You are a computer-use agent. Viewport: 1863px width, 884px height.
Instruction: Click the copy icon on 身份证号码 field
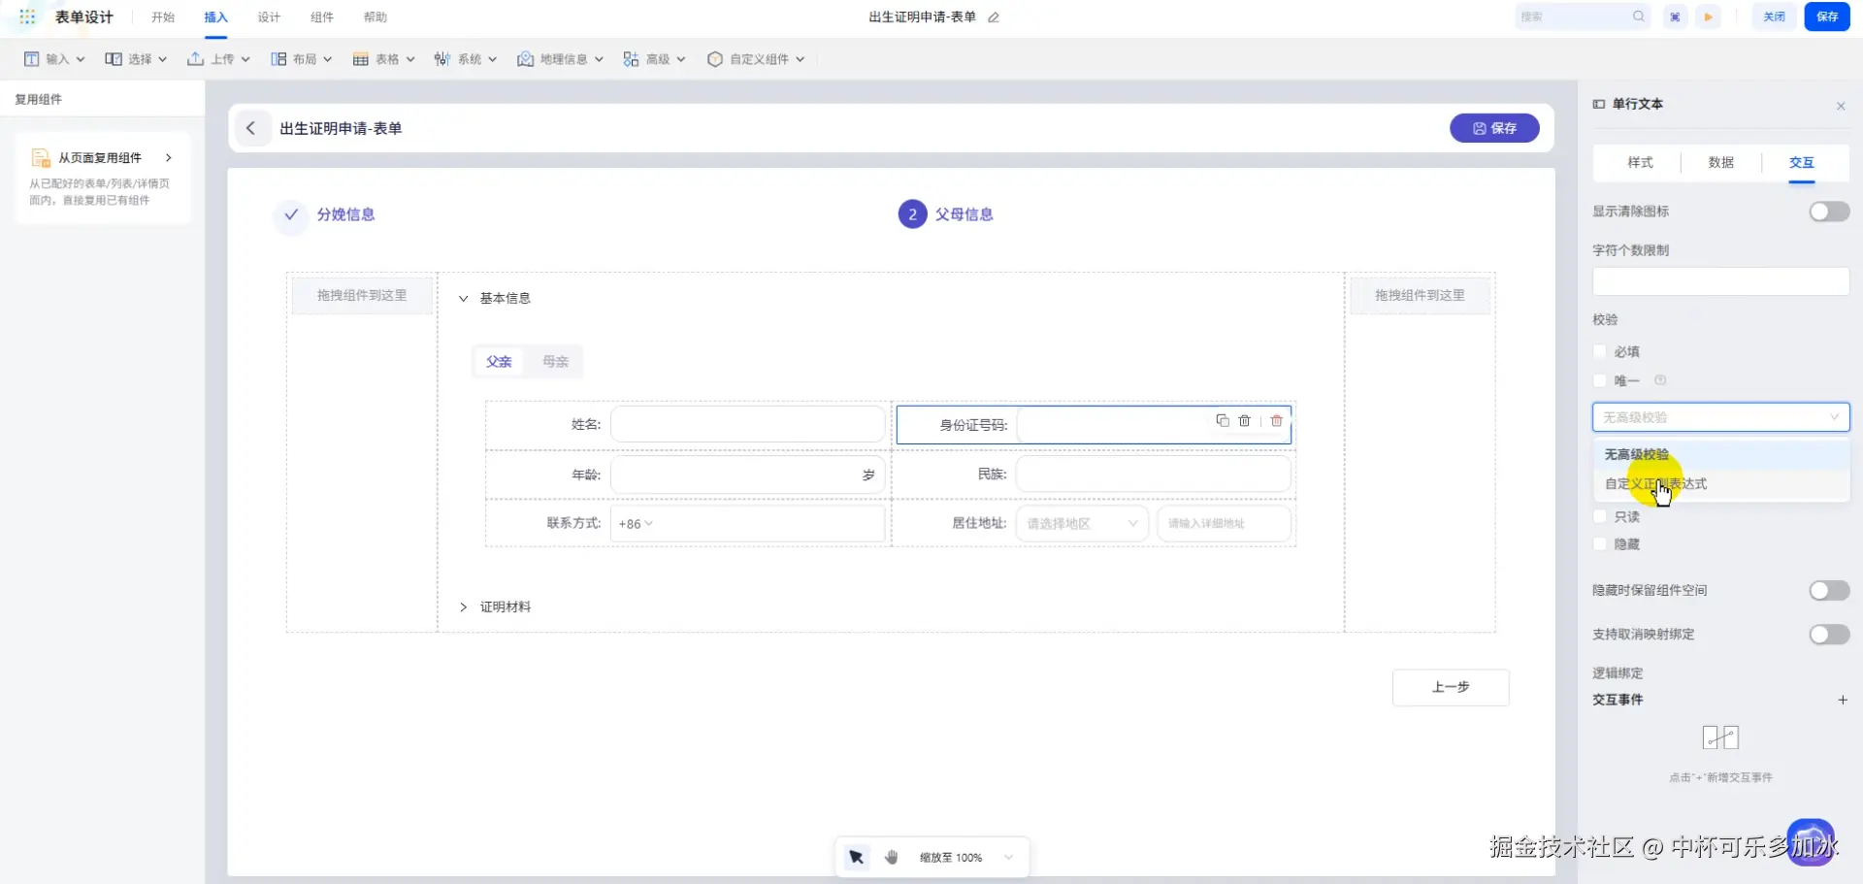point(1223,420)
